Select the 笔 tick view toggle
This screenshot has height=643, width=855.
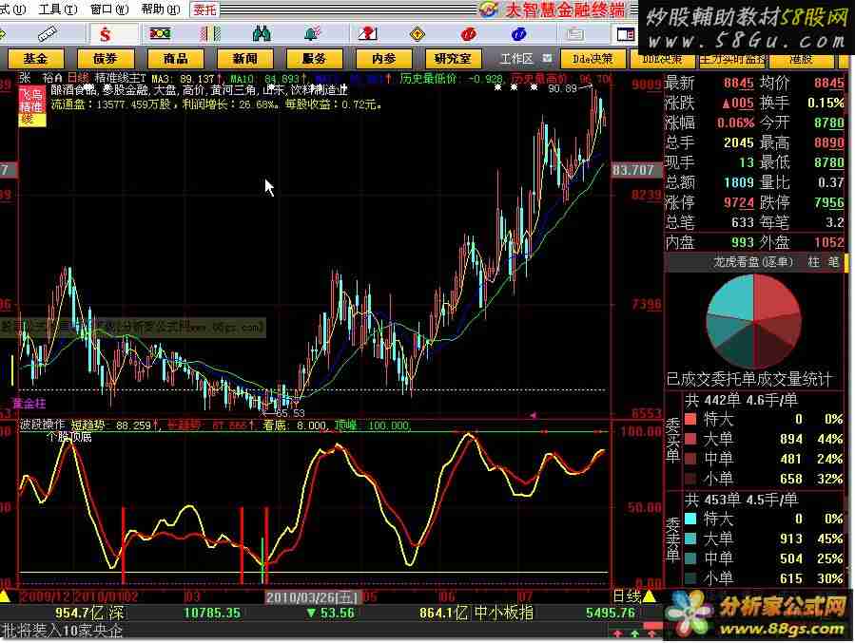pyautogui.click(x=834, y=262)
